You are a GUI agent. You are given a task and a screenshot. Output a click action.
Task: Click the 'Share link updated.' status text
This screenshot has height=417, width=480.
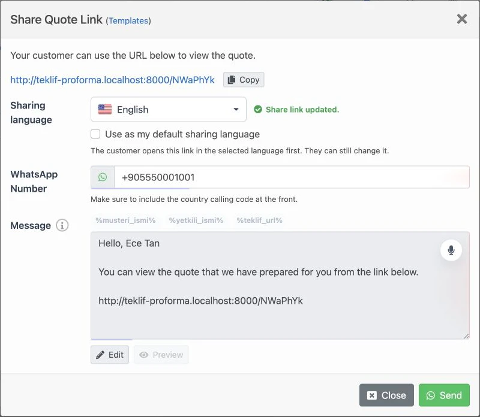[x=302, y=110]
